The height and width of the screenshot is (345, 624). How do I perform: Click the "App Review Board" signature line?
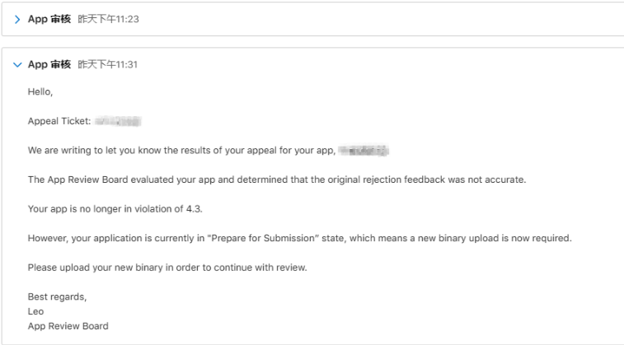[68, 326]
